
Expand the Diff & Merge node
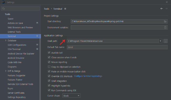coord(6,71)
